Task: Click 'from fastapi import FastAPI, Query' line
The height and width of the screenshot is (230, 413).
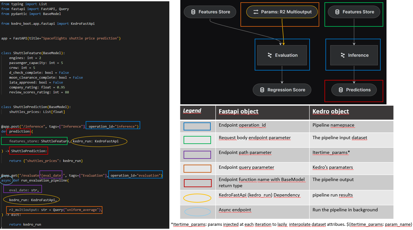Action: pyautogui.click(x=35, y=9)
